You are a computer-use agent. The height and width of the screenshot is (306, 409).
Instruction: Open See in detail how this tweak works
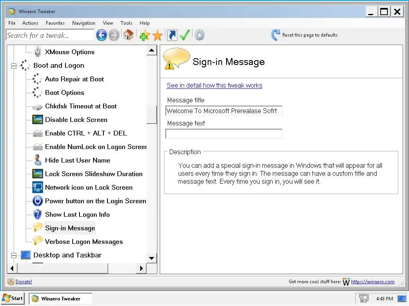point(214,85)
